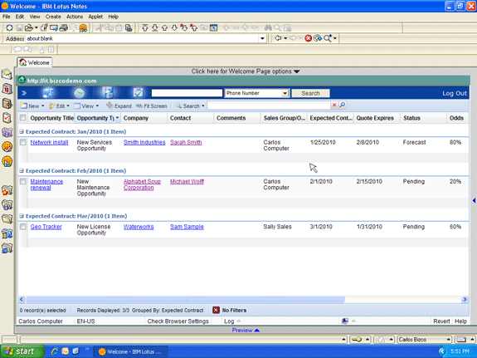This screenshot has height=358, width=477.
Task: Click the blue bar search input field
Action: coord(187,93)
